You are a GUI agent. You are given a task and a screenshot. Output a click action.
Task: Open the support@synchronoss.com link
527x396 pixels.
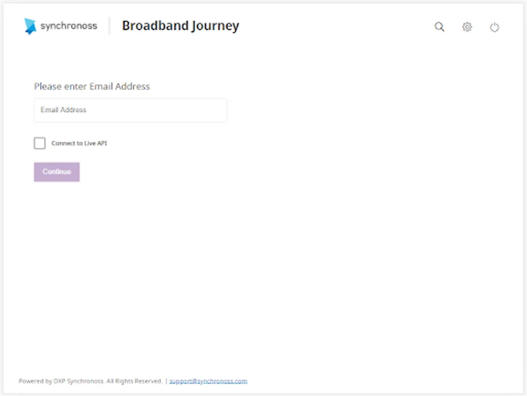pyautogui.click(x=208, y=381)
